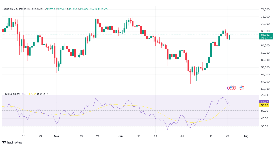Click the 50.00 RSI scale label
The image size is (276, 146).
click(265, 111)
